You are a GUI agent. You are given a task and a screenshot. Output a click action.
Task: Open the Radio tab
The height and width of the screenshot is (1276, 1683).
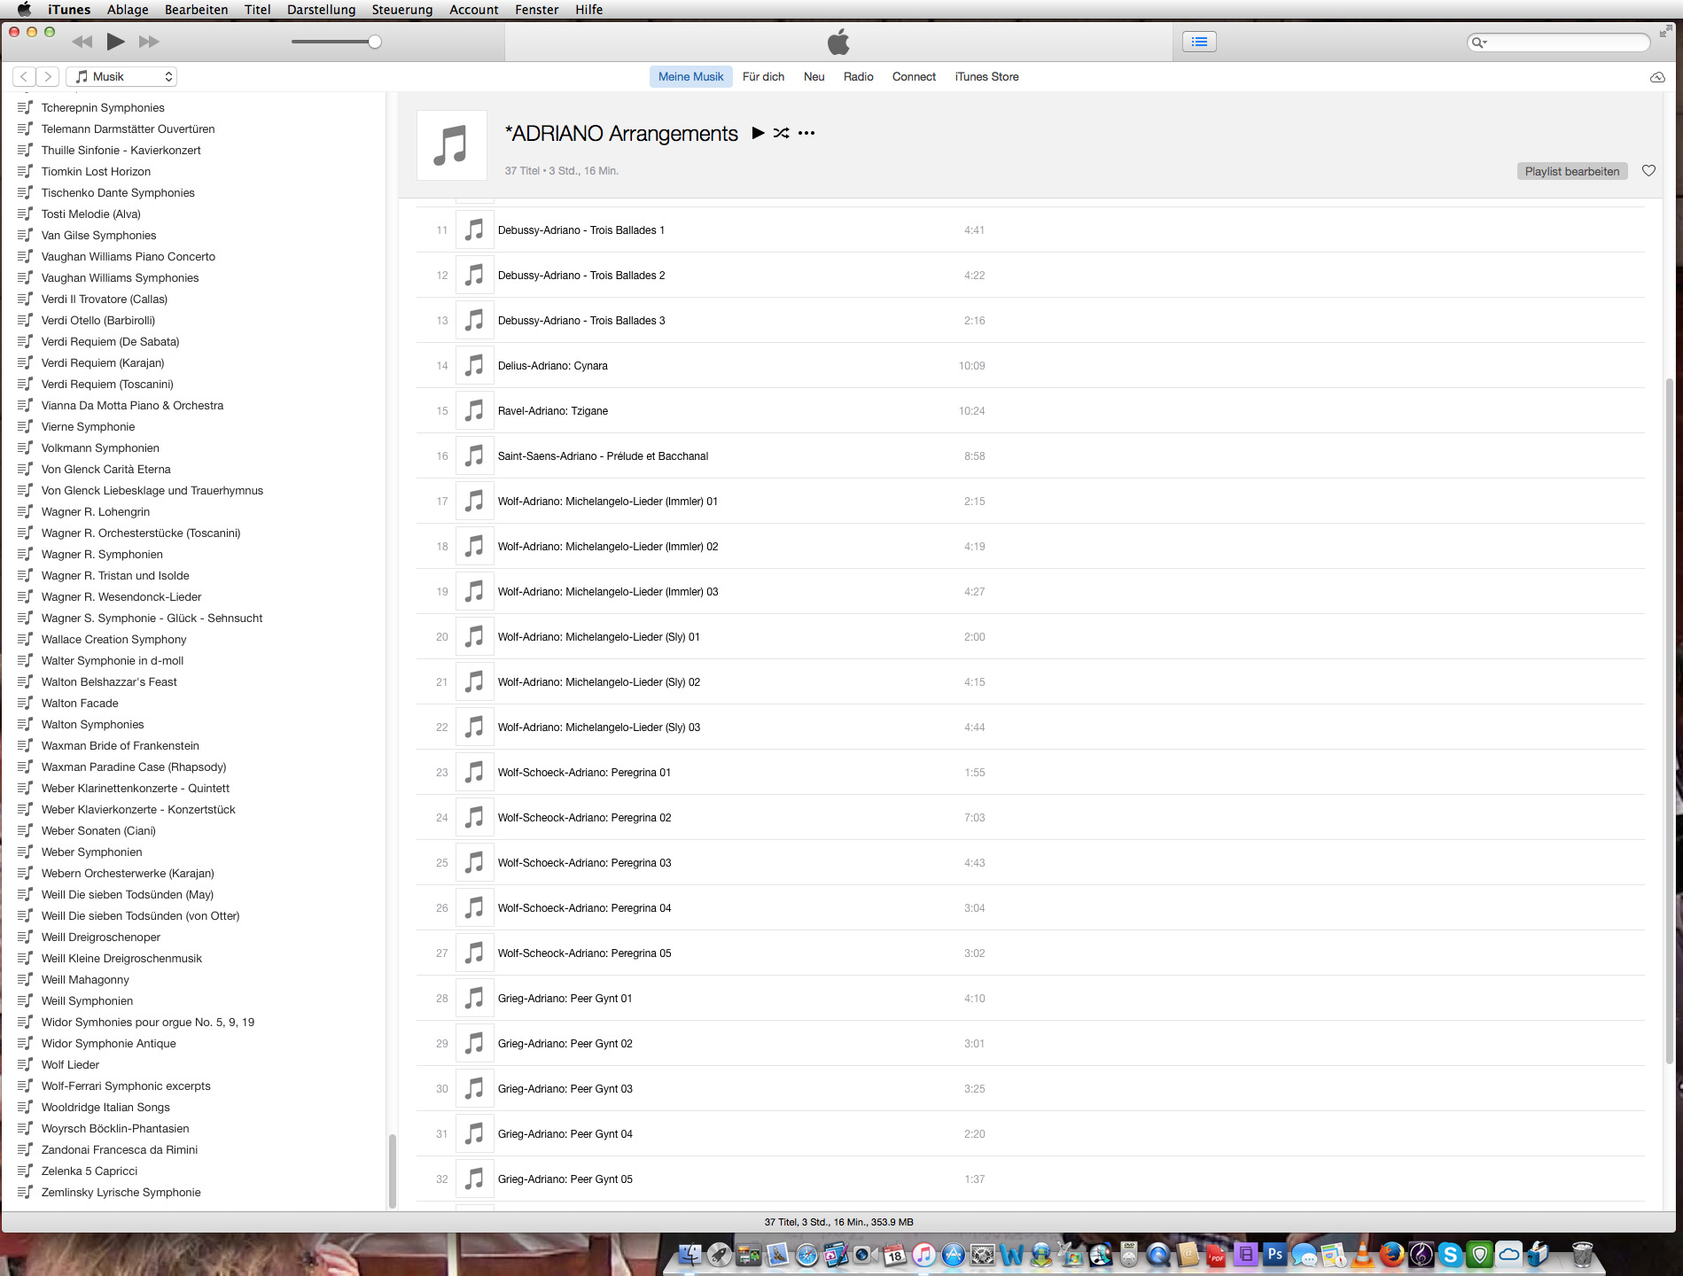(858, 77)
